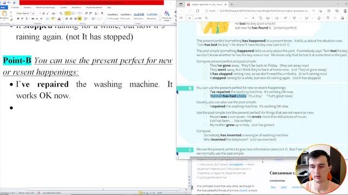
Task: Align text right in Word
Action: click(x=75, y=19)
